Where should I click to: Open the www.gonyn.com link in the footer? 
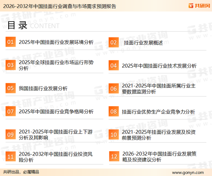[x=188, y=173]
